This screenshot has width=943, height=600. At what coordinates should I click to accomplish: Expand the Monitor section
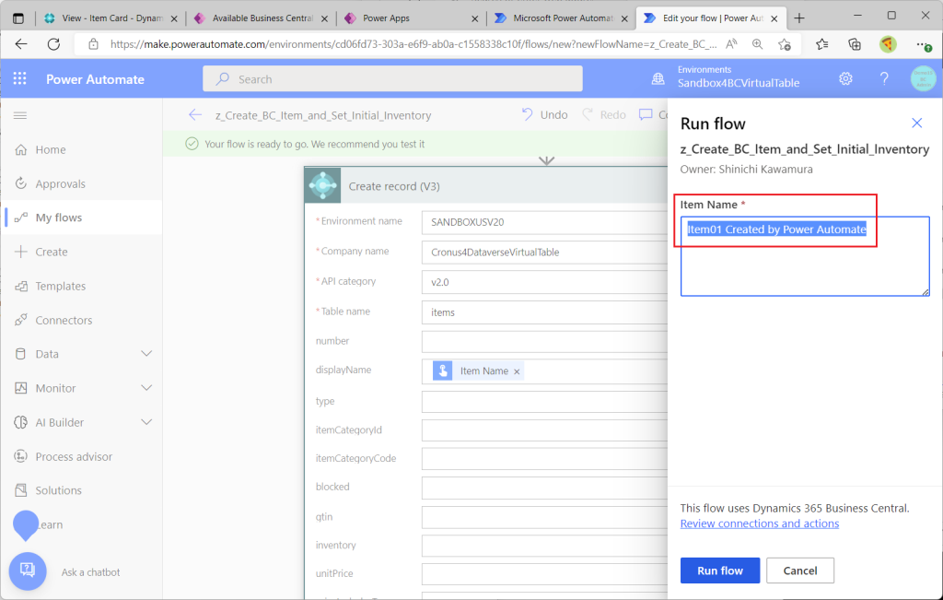click(146, 388)
